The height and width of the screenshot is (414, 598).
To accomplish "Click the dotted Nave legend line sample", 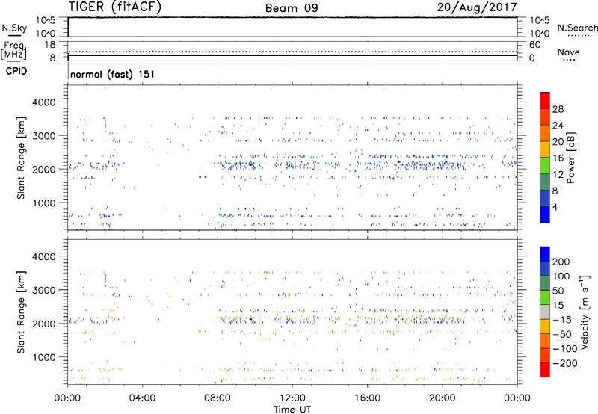I will point(569,61).
